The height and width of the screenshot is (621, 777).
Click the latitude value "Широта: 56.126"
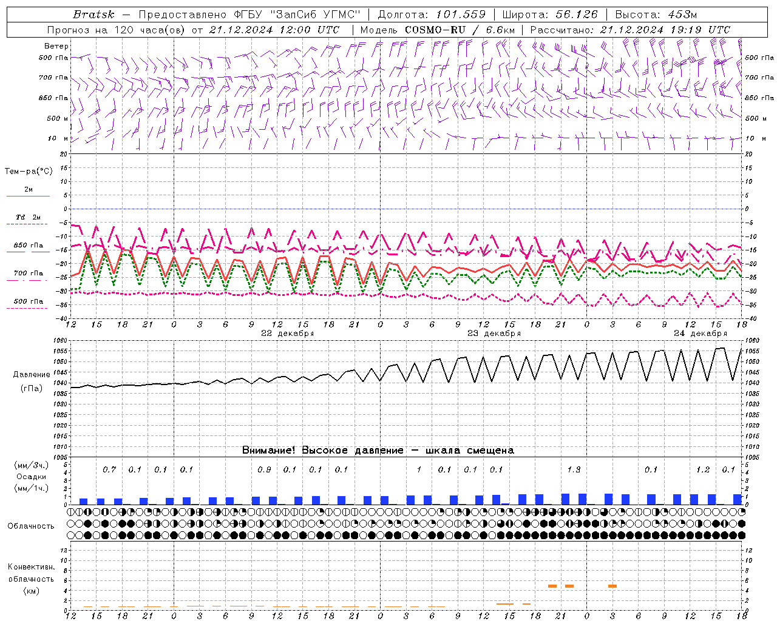pos(550,14)
